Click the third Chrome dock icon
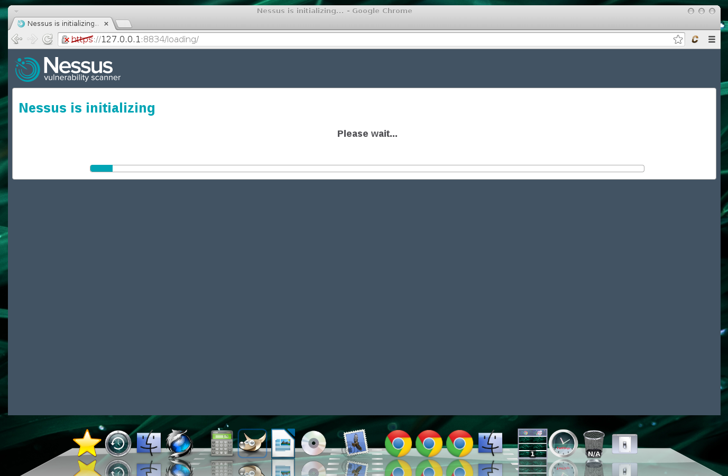Screen dimensions: 728x476 [459, 443]
